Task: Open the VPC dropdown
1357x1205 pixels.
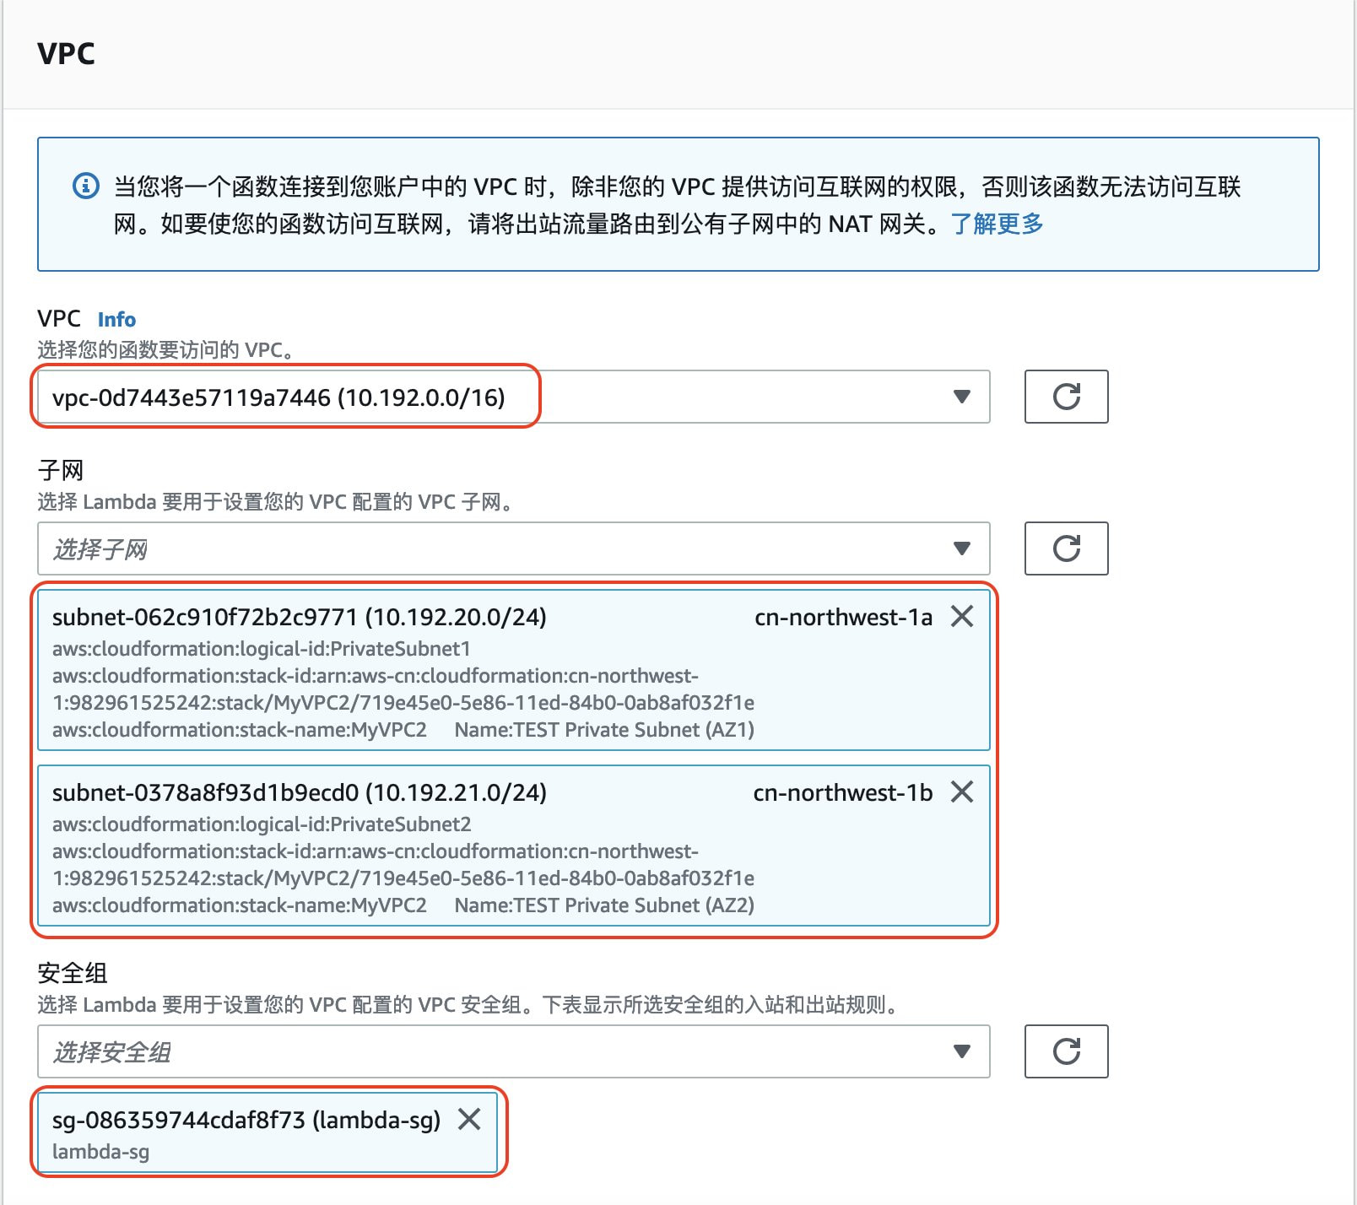Action: pyautogui.click(x=513, y=397)
